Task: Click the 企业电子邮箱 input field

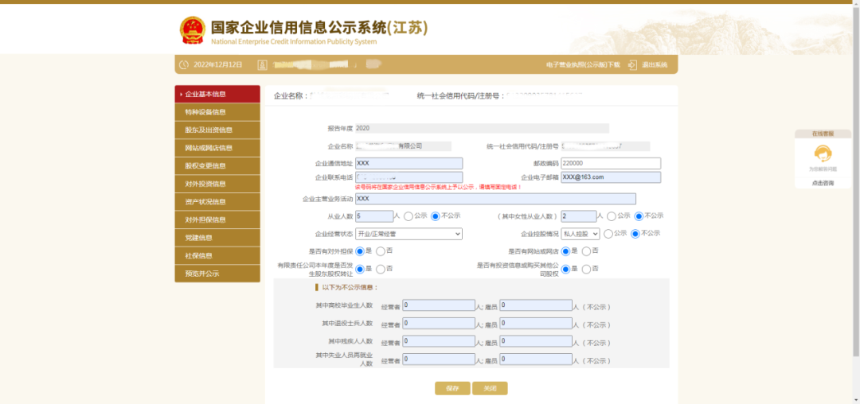Action: pyautogui.click(x=610, y=177)
